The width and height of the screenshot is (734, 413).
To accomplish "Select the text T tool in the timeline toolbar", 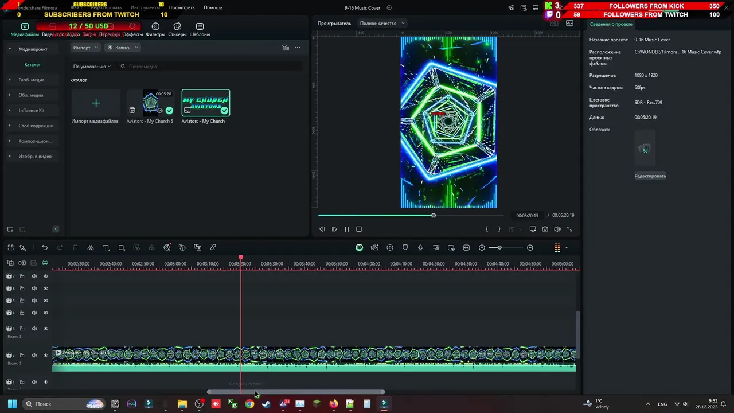I will [x=106, y=247].
